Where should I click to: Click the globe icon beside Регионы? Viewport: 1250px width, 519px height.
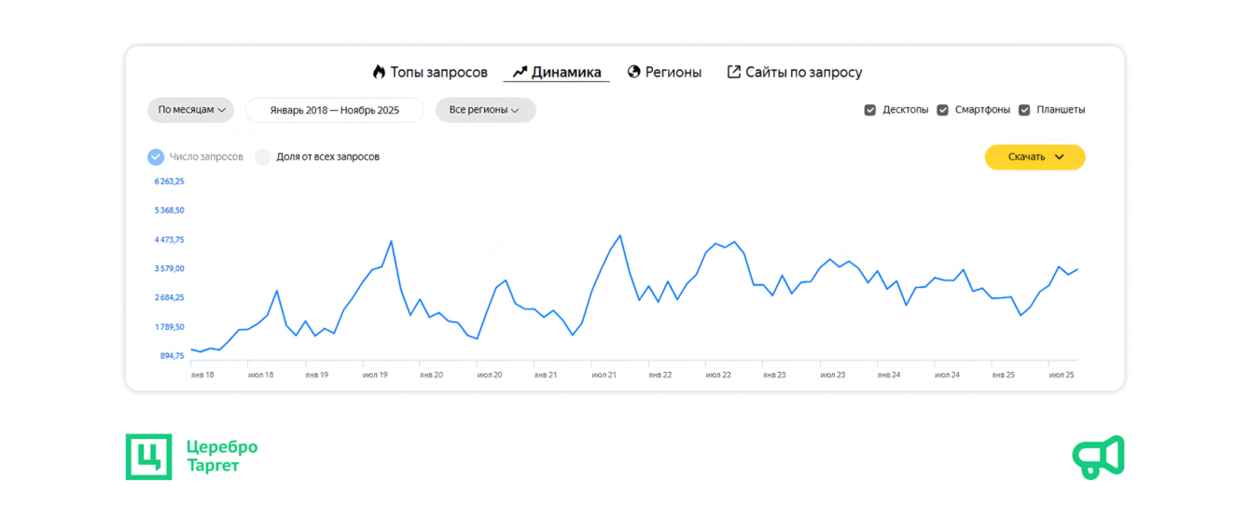coord(634,72)
